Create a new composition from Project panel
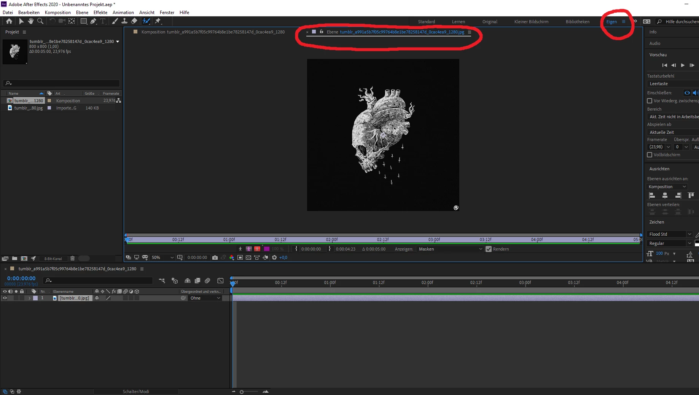The height and width of the screenshot is (395, 699). [x=24, y=259]
